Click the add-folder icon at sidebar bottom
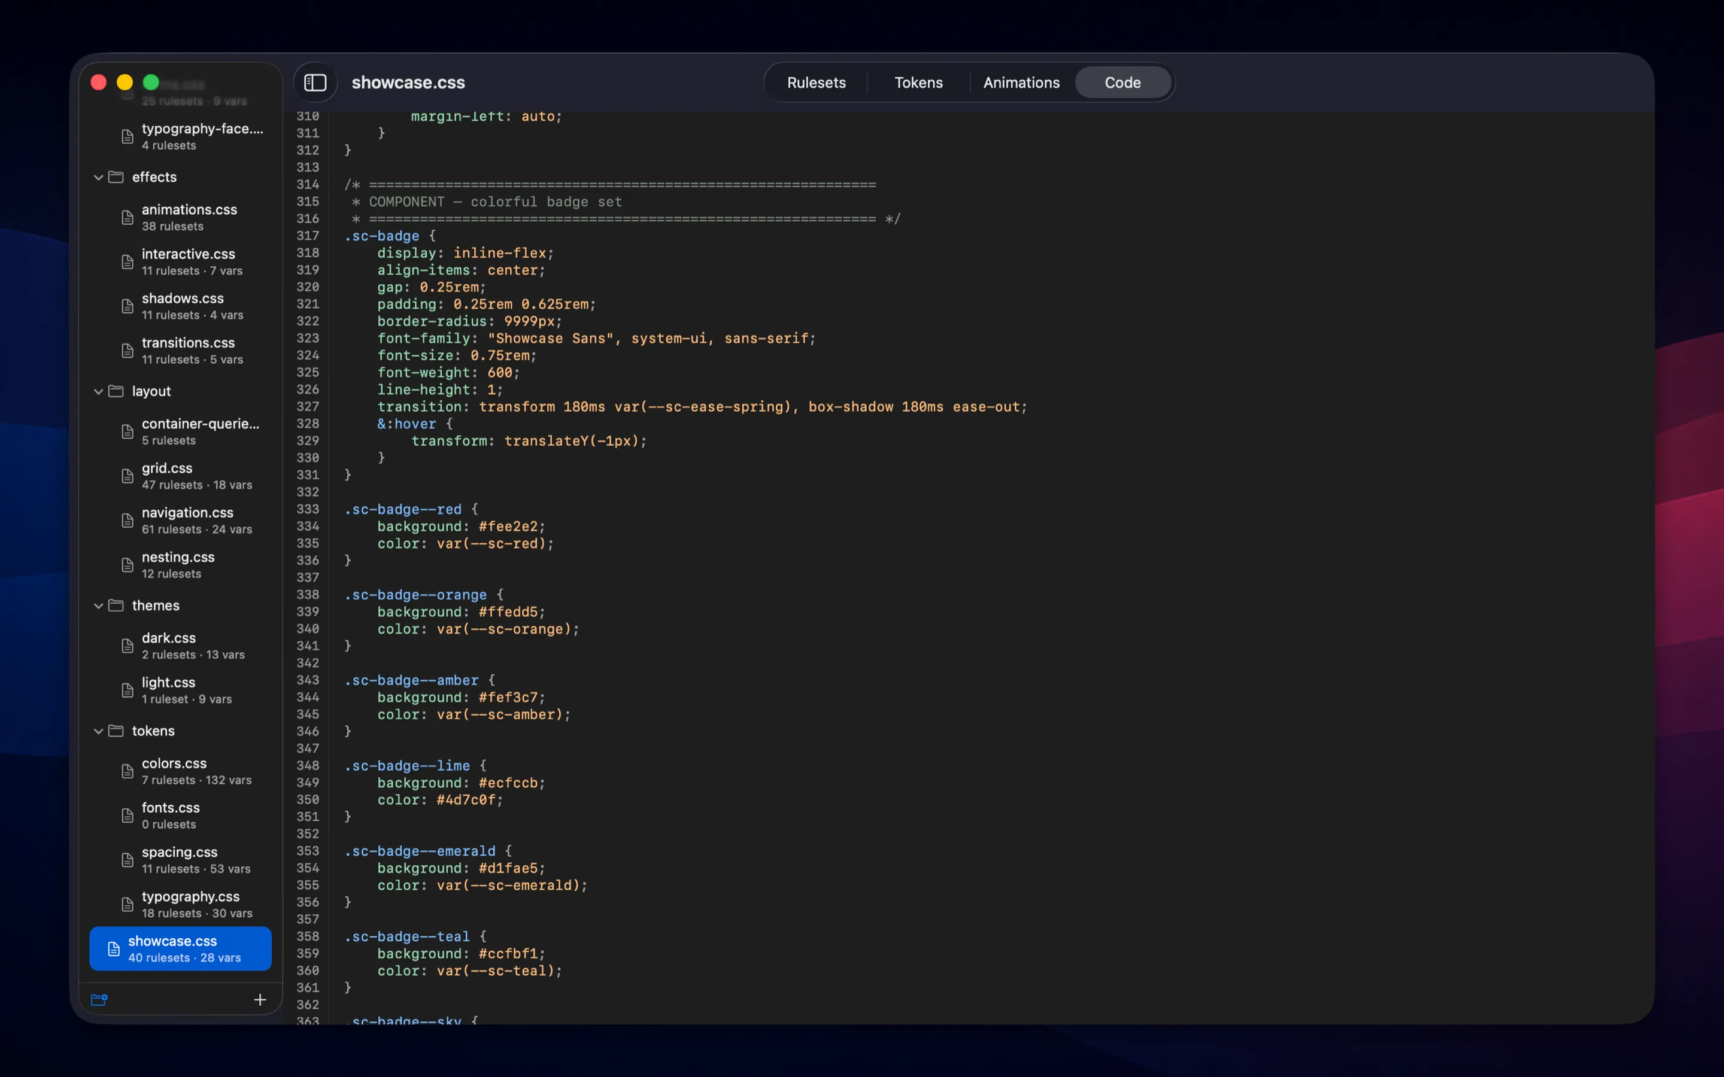The height and width of the screenshot is (1077, 1724). point(99,1000)
